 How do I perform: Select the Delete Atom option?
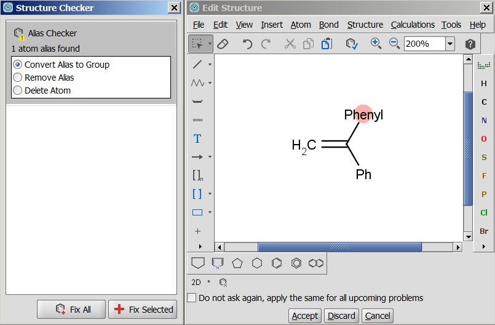(x=18, y=90)
